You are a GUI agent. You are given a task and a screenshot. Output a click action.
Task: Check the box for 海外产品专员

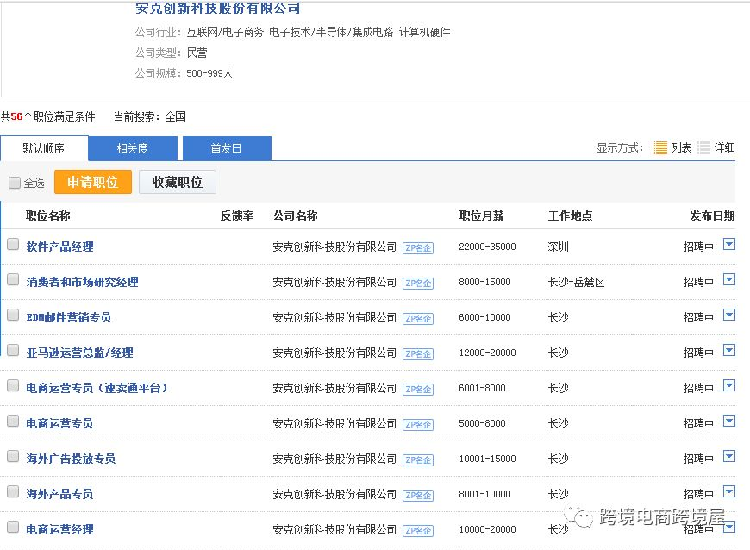pos(13,492)
